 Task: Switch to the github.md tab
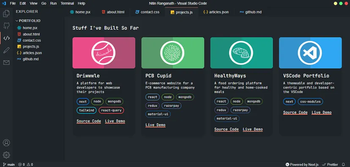coord(251,12)
